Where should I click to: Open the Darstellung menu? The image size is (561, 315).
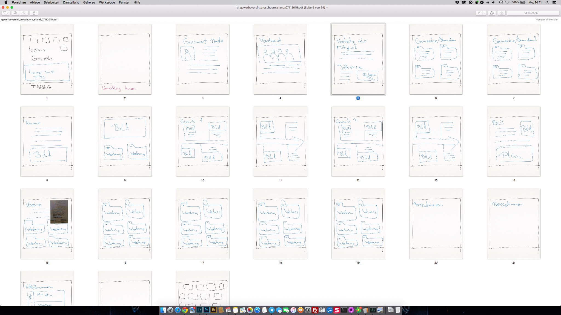pos(71,2)
